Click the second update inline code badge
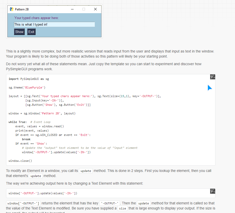The image size is (235, 213). [x=36, y=176]
